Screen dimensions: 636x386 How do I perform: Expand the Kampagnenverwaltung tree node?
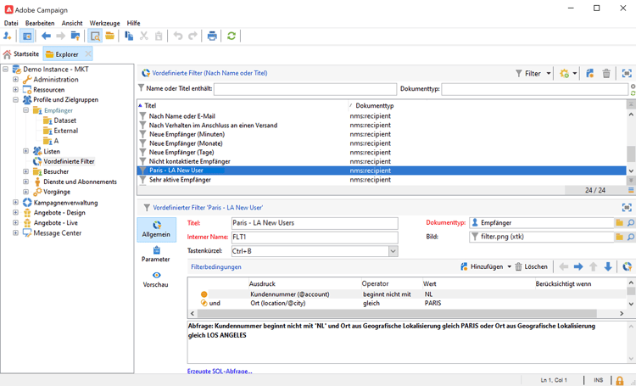click(15, 203)
